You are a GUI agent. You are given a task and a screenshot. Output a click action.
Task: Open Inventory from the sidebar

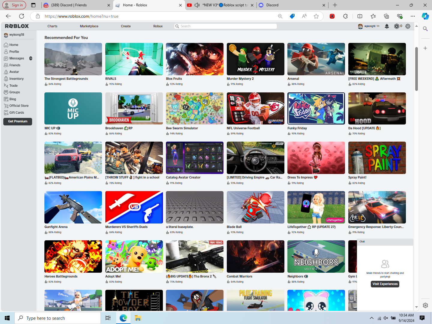tap(13, 79)
